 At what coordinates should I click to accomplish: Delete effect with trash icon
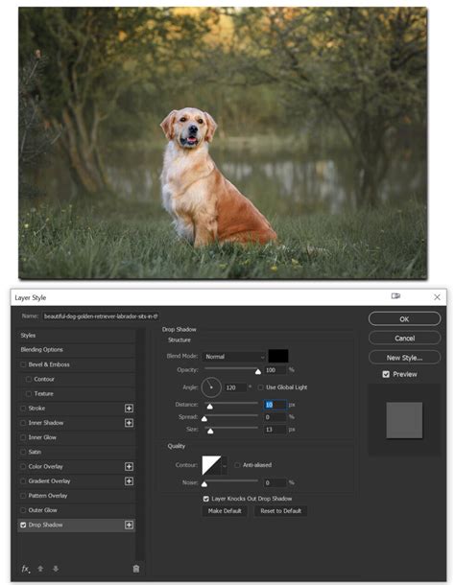point(136,569)
